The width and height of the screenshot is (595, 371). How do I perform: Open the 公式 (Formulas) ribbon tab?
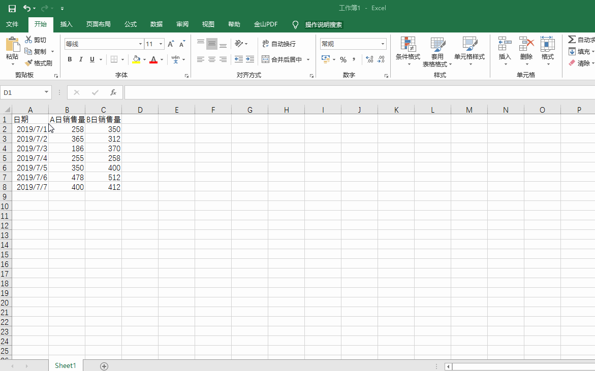tap(131, 24)
